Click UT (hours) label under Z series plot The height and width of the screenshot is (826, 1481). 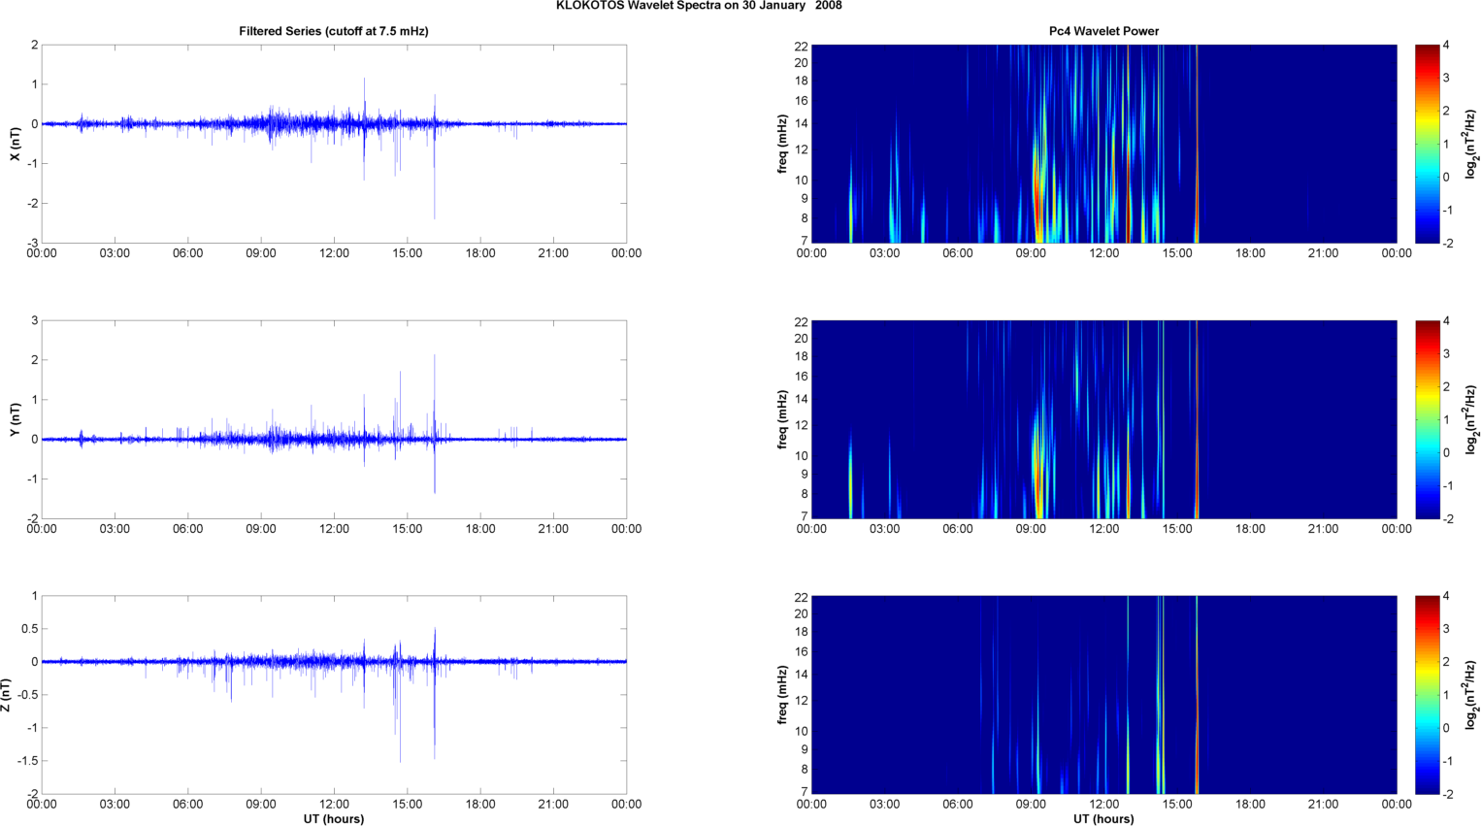point(333,818)
